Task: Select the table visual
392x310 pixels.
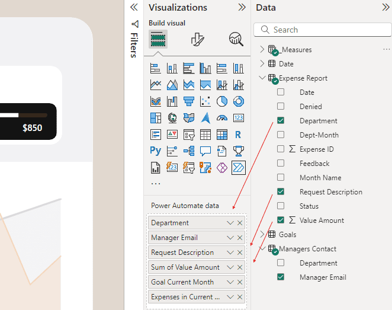Action: click(x=205, y=135)
